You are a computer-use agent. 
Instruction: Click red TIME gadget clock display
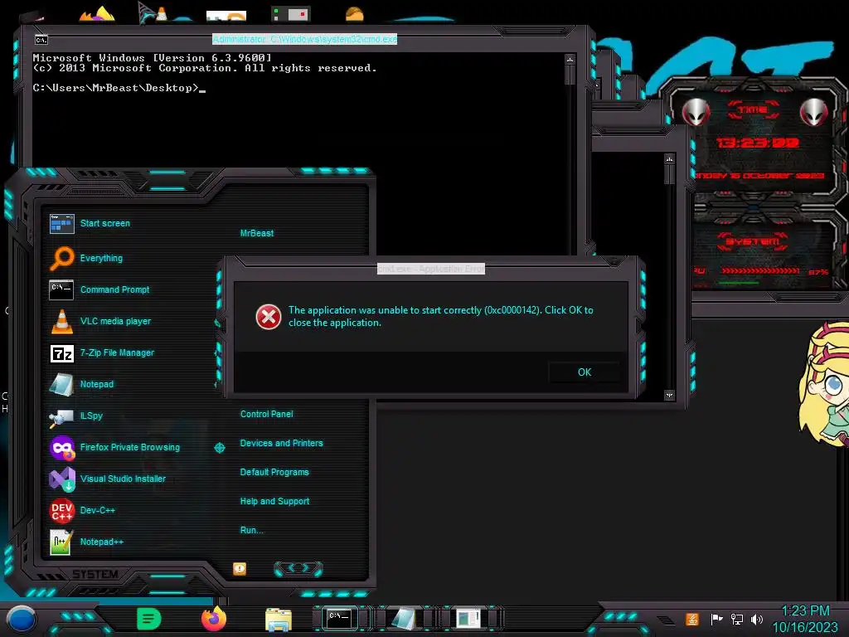click(758, 143)
